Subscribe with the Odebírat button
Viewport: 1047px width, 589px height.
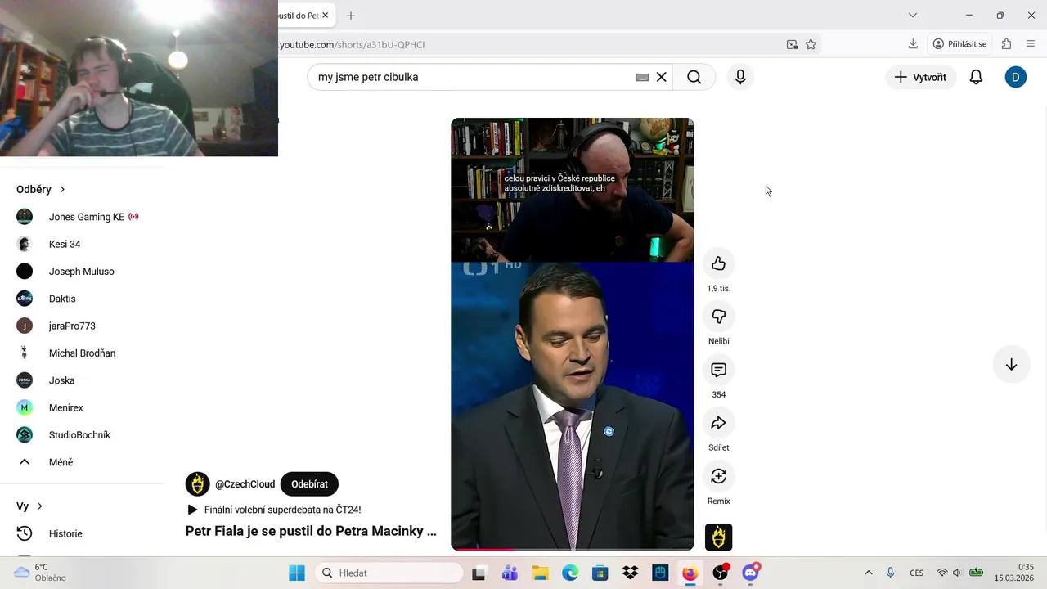tap(309, 484)
